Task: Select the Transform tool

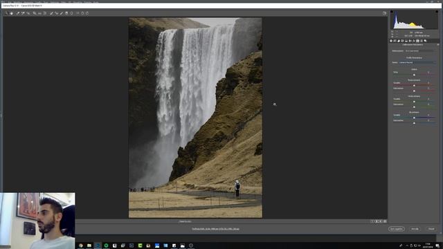Action: 45,13
